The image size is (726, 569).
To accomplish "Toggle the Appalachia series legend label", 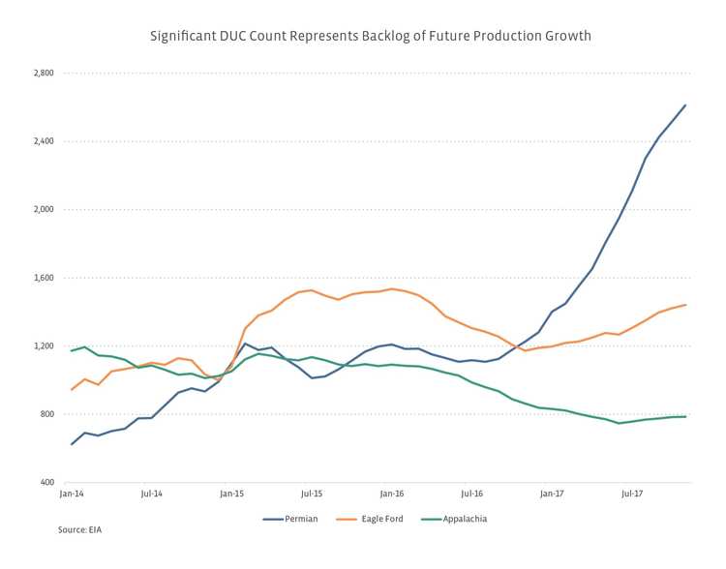I will coord(467,519).
